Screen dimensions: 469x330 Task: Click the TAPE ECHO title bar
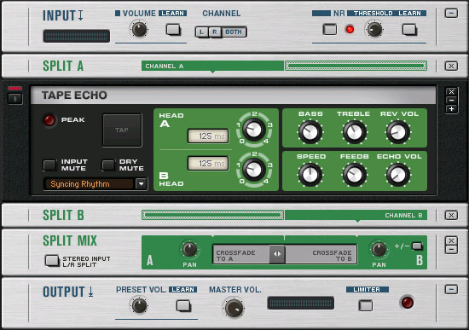point(234,96)
